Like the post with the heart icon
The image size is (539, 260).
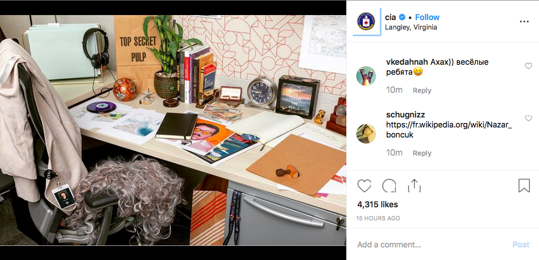pyautogui.click(x=364, y=186)
